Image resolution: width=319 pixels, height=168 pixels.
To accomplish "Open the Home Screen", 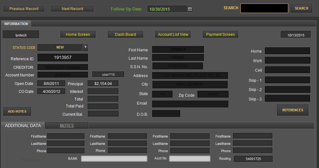I will (78, 34).
